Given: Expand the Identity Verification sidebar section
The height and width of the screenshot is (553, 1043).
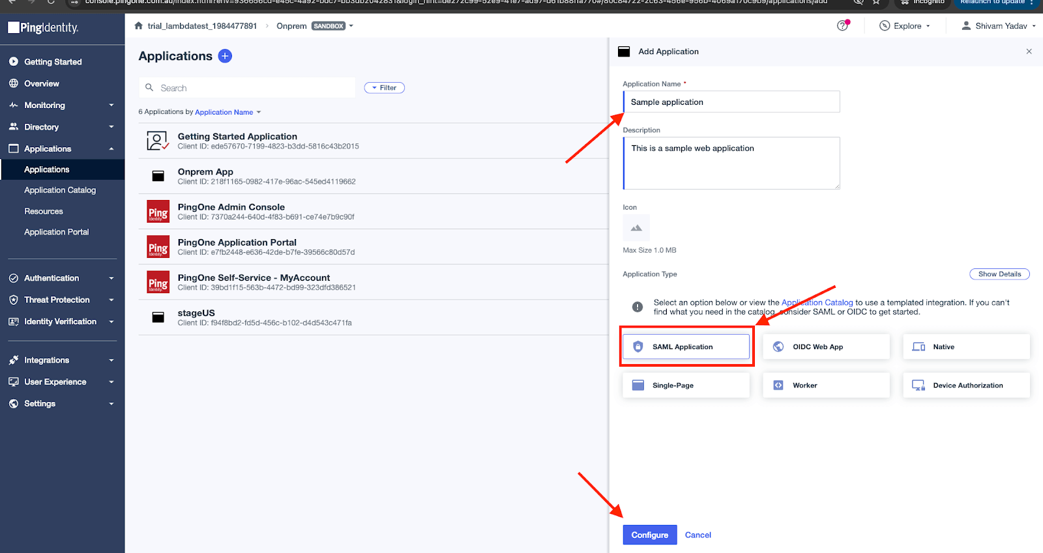Looking at the screenshot, I should [x=111, y=322].
